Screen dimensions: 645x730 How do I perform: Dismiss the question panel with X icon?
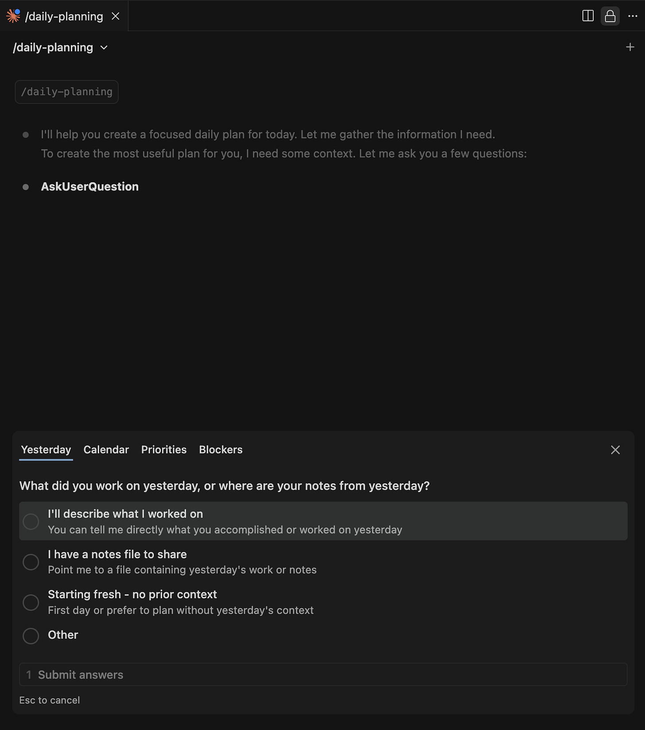[615, 450]
